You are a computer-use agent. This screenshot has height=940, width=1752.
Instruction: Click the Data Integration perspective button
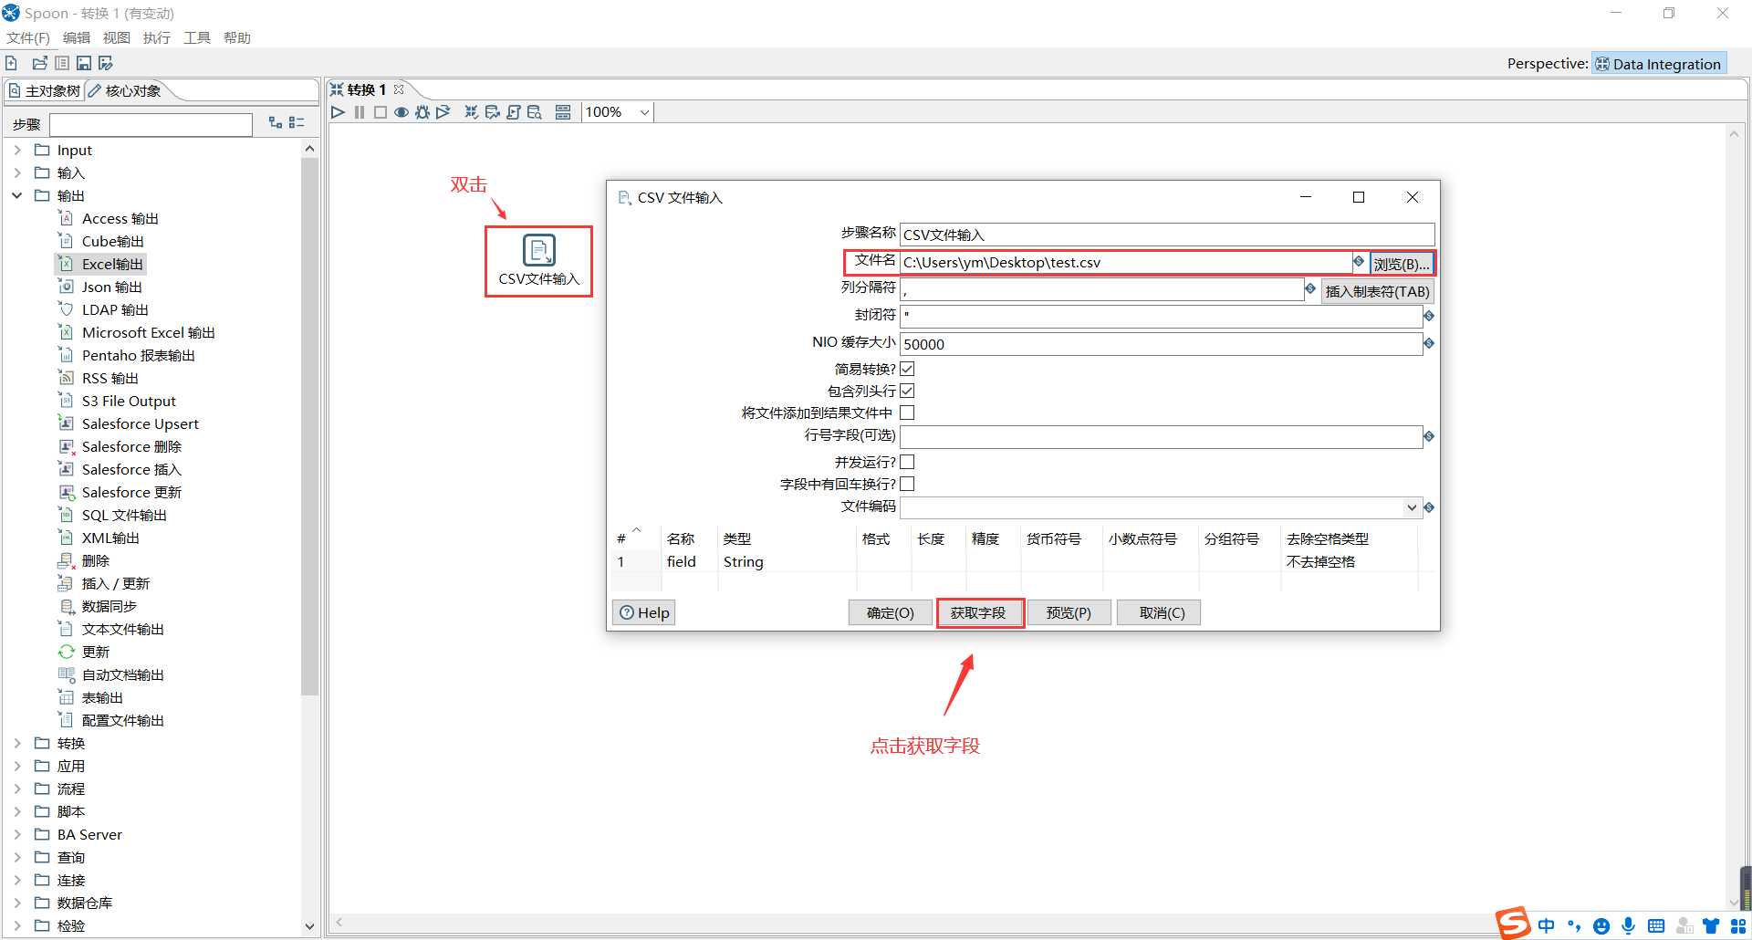1658,64
